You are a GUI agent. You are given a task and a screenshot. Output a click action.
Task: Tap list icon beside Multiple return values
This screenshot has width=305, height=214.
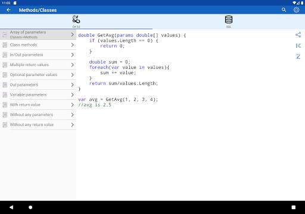pyautogui.click(x=5, y=65)
